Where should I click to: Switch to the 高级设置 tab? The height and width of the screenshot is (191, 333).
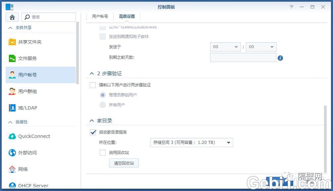pyautogui.click(x=127, y=16)
